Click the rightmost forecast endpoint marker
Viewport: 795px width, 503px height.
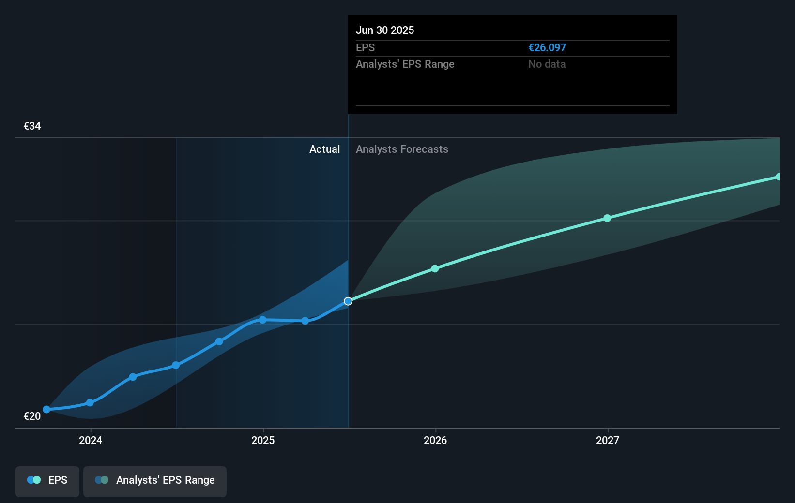tap(779, 176)
